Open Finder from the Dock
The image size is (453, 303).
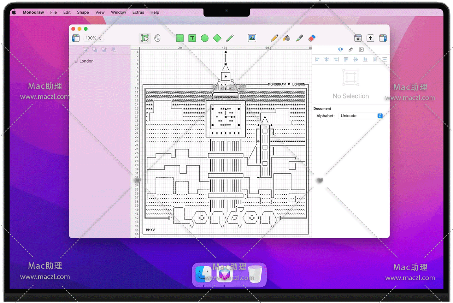point(204,274)
